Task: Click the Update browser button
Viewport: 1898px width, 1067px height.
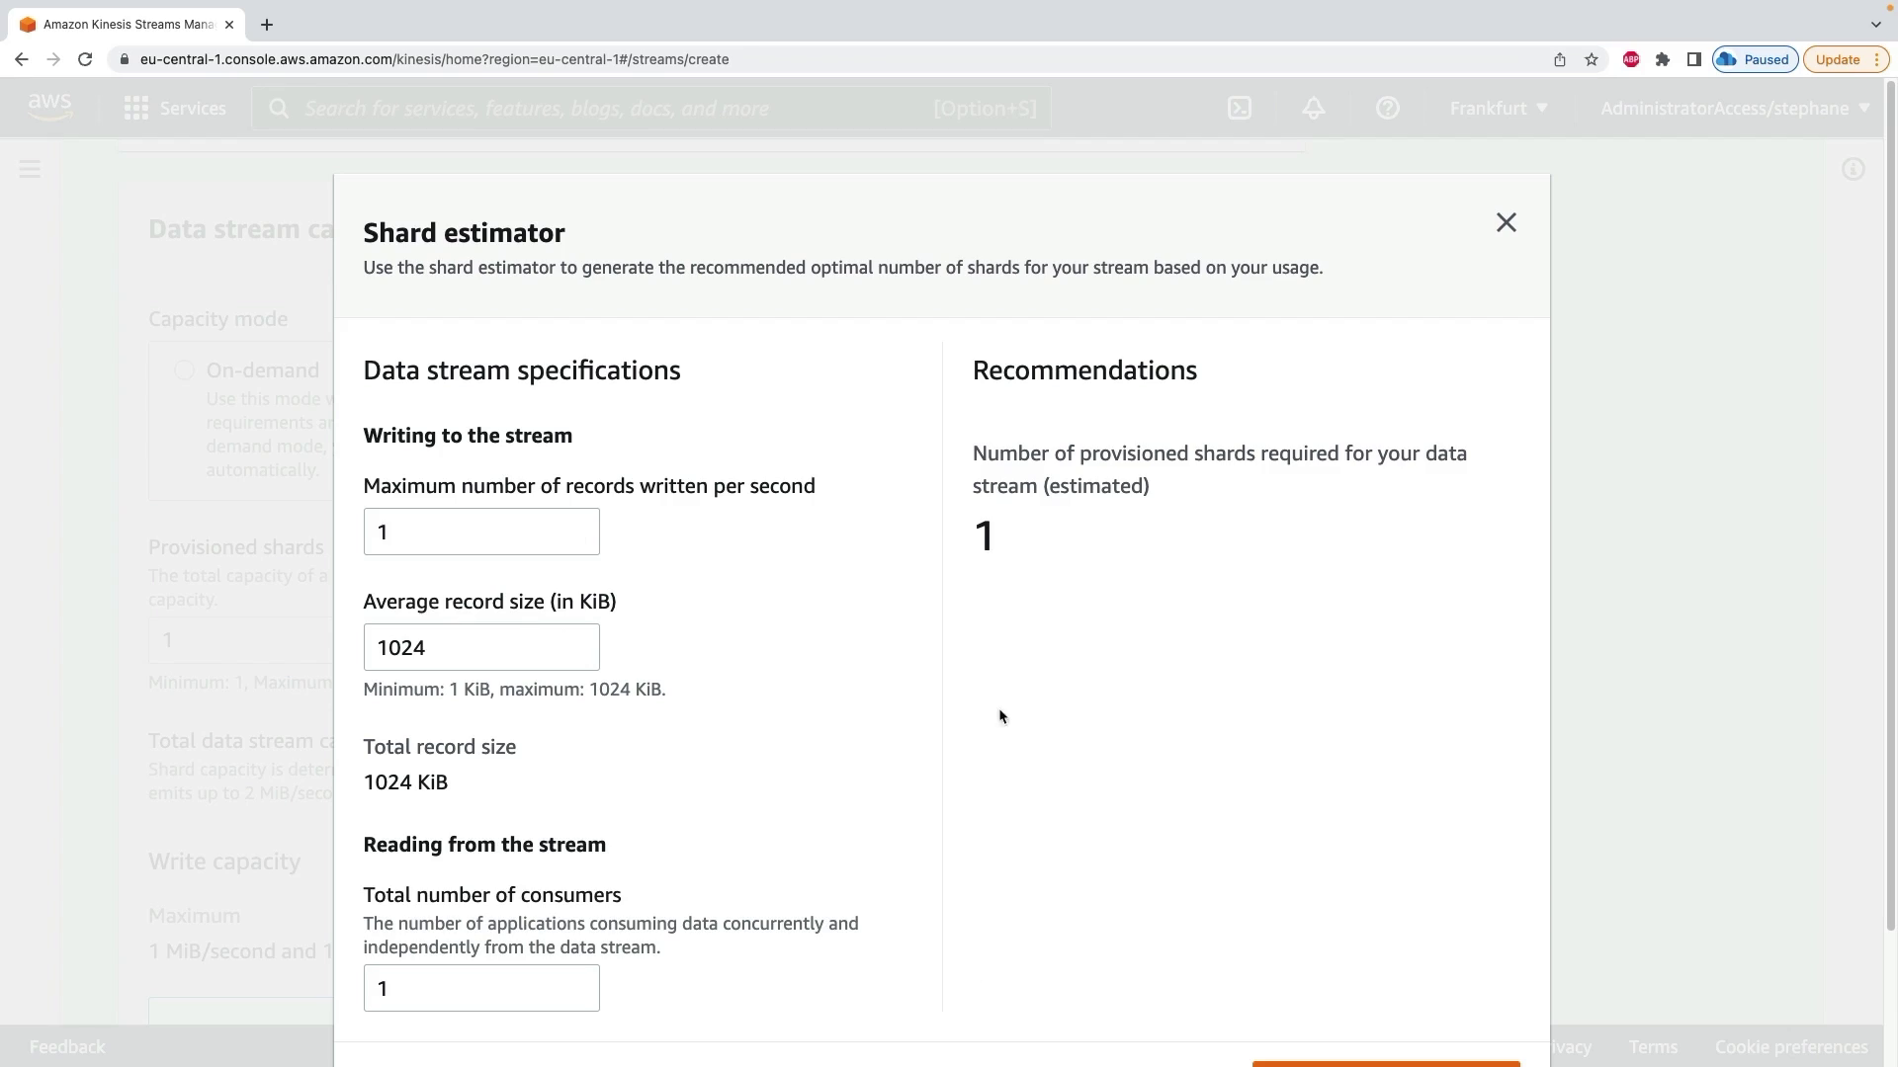Action: (1838, 59)
